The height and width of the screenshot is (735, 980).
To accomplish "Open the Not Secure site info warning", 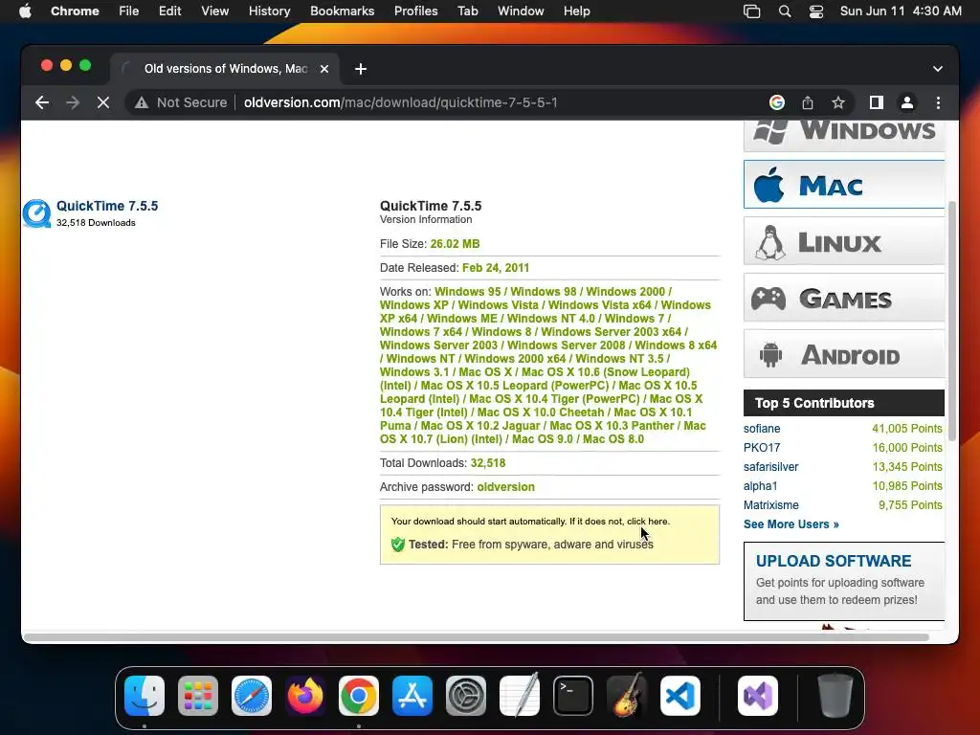I will coord(181,102).
